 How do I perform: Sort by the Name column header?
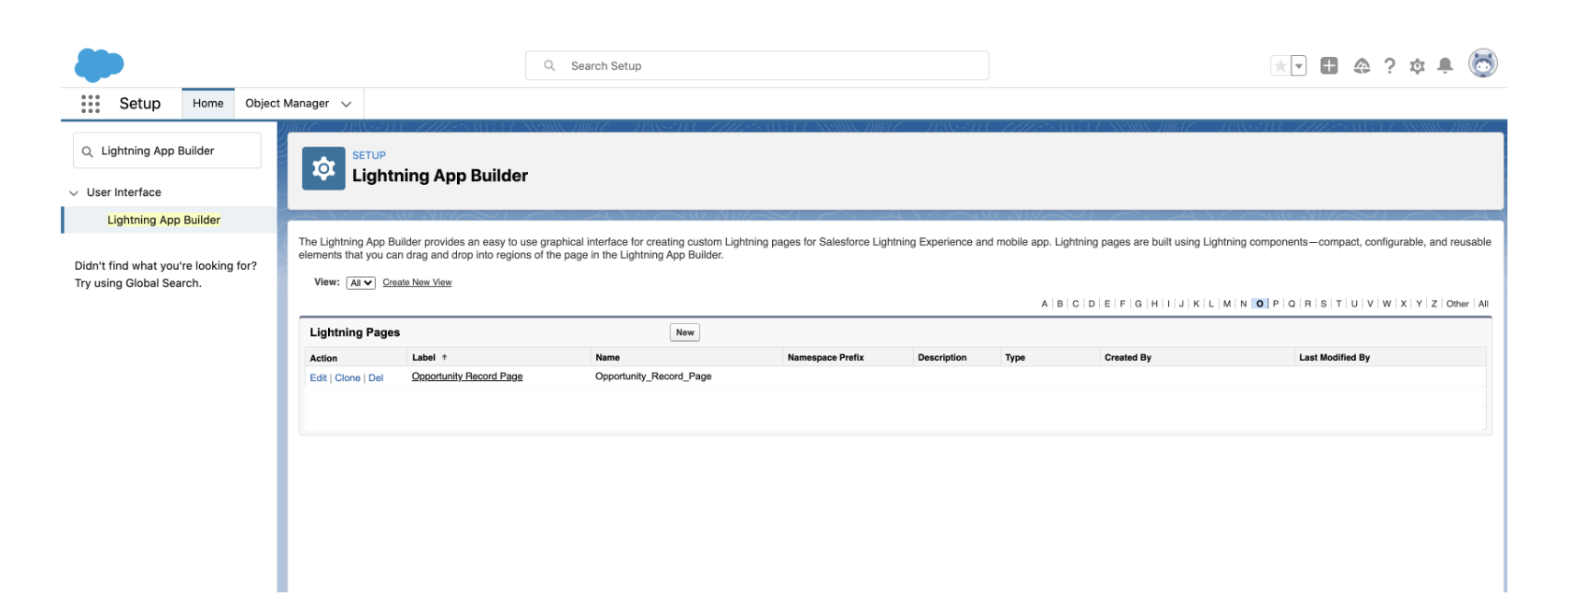pos(607,358)
